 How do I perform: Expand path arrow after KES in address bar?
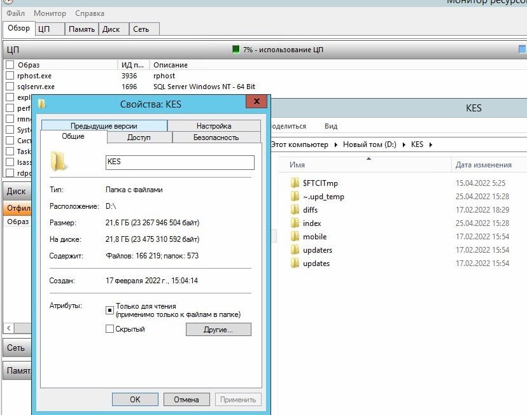tap(431, 144)
